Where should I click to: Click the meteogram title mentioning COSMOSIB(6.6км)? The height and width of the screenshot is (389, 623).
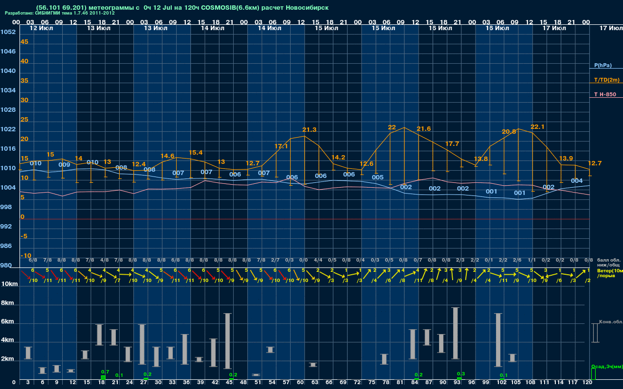(x=182, y=8)
